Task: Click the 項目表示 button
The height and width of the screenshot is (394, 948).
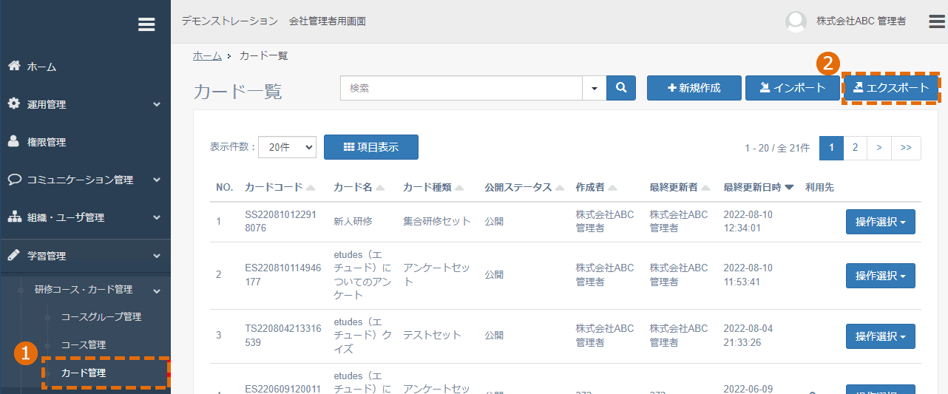Action: (371, 147)
